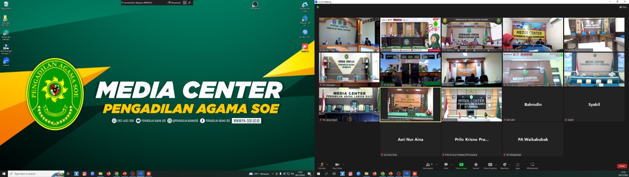Select the Bahrudin participant tile
Screen dimensions: 629x177
pyautogui.click(x=533, y=104)
